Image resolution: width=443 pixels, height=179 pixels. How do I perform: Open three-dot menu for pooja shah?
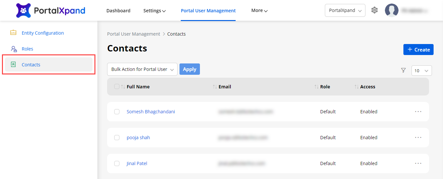418,138
